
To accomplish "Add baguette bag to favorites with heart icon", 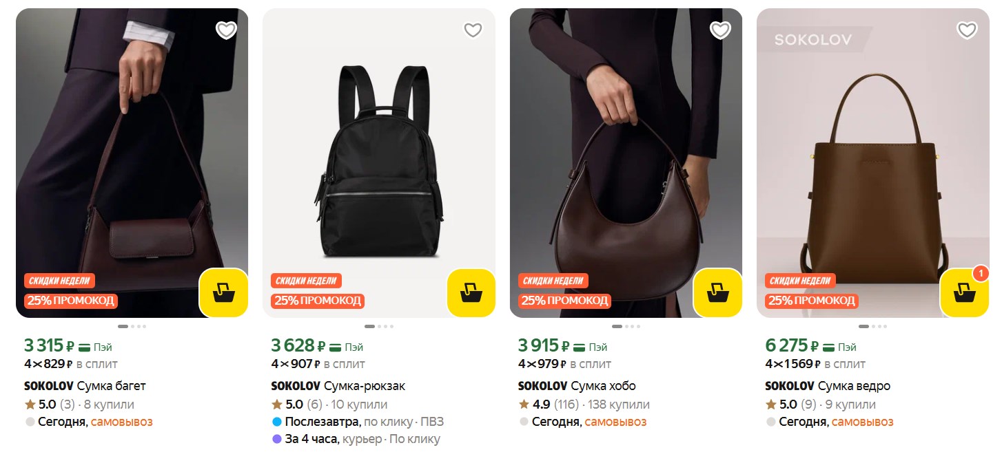I will [226, 30].
